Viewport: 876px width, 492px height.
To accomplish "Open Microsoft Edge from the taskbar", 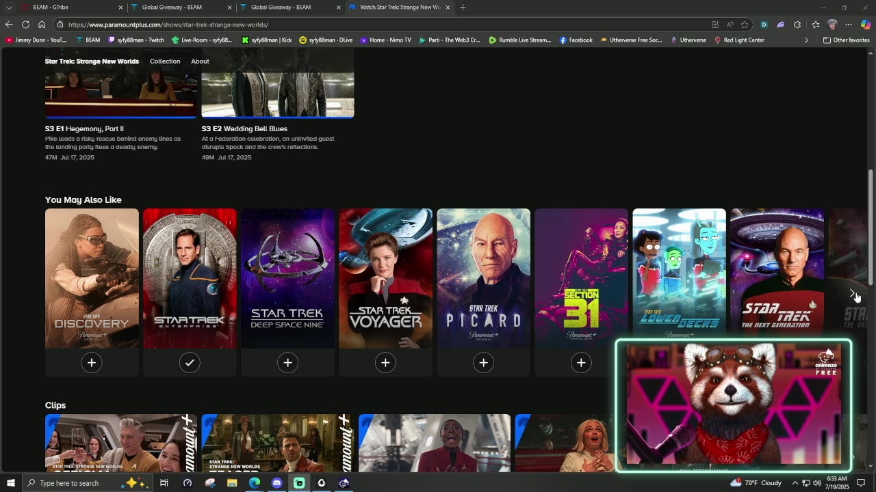I will tap(255, 483).
